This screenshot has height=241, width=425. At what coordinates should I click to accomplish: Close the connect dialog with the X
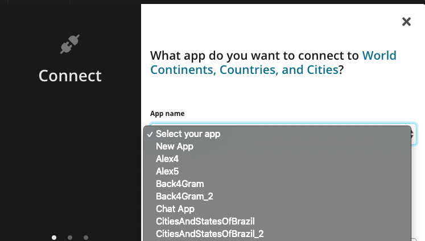[x=406, y=22]
